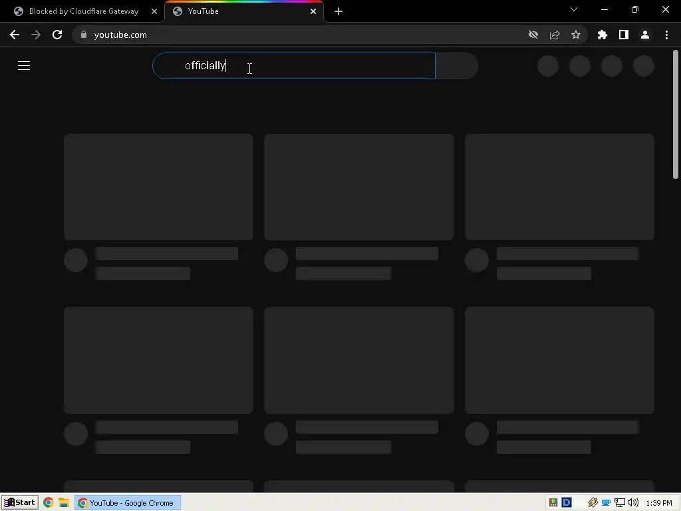Close the Blocked by Cloudflare Gateway tab
The width and height of the screenshot is (681, 511).
[x=154, y=11]
